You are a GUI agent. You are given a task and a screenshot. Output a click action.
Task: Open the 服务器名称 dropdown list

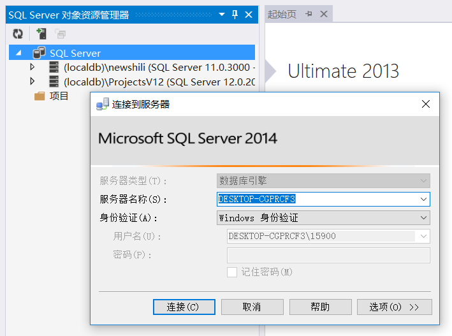[423, 199]
